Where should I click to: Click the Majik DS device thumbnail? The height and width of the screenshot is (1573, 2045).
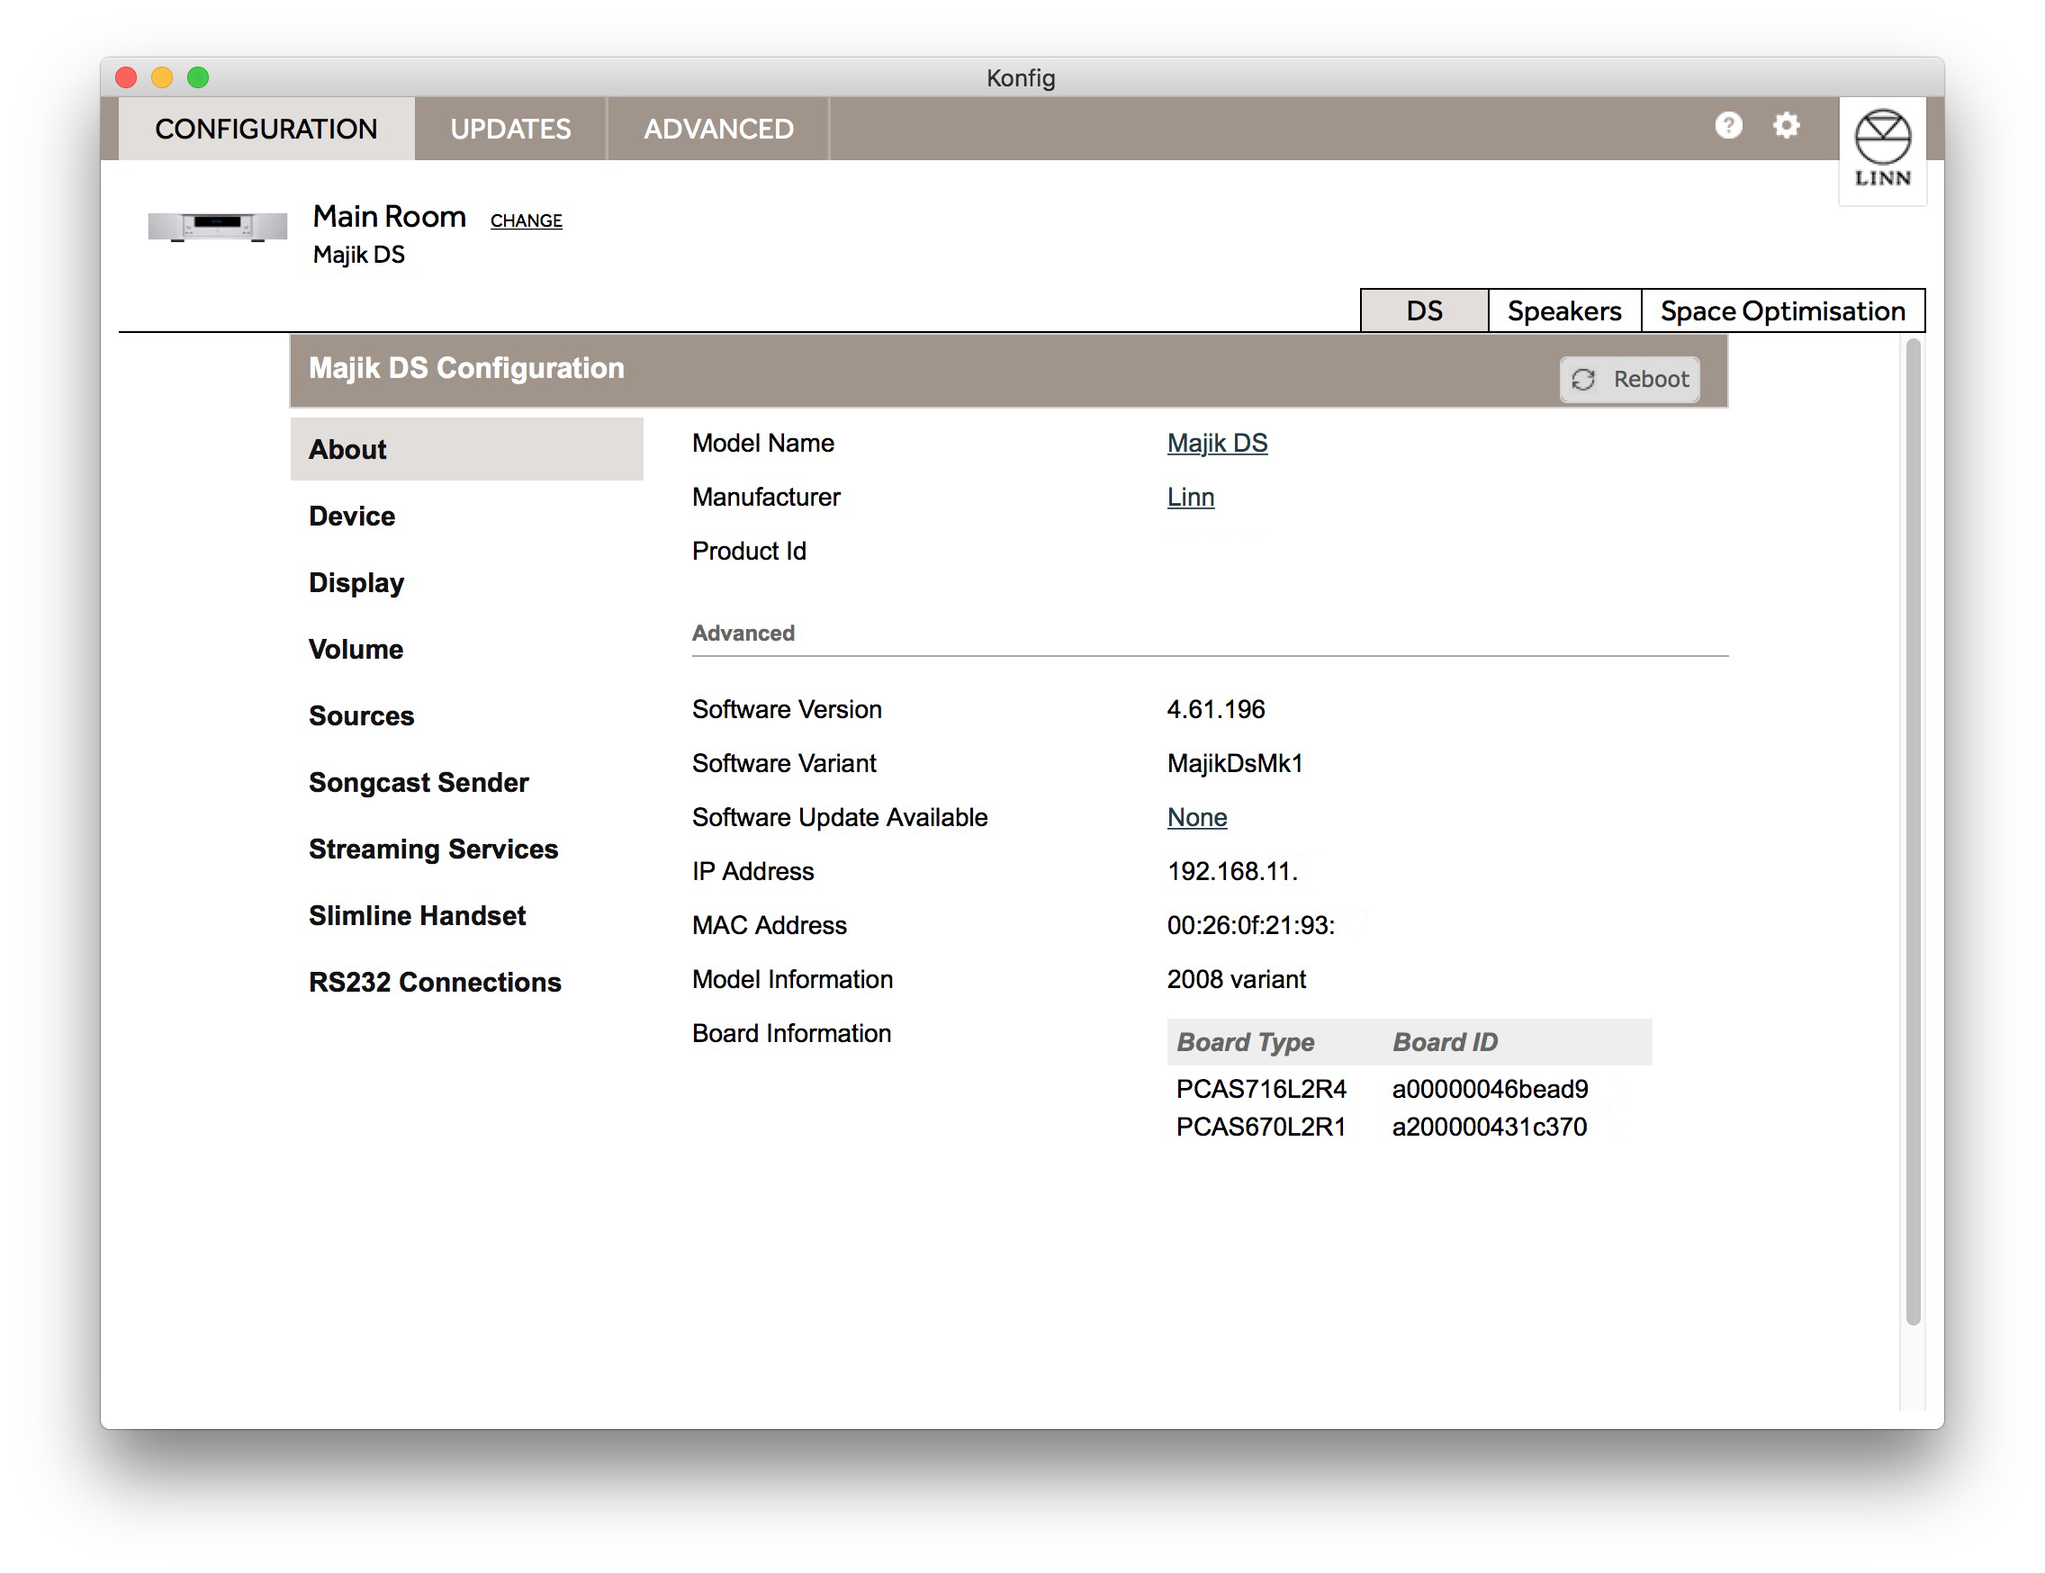[x=217, y=226]
